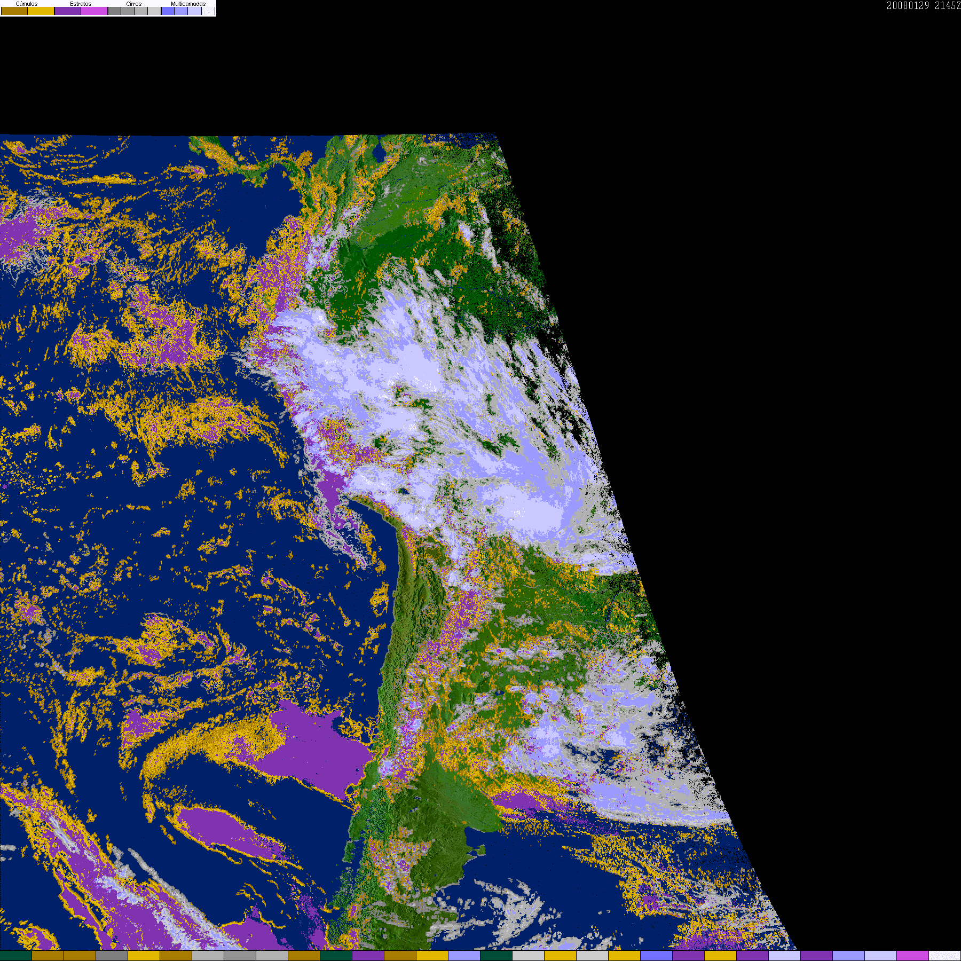Click the Cirros legend label
Image resolution: width=961 pixels, height=961 pixels.
(x=133, y=4)
